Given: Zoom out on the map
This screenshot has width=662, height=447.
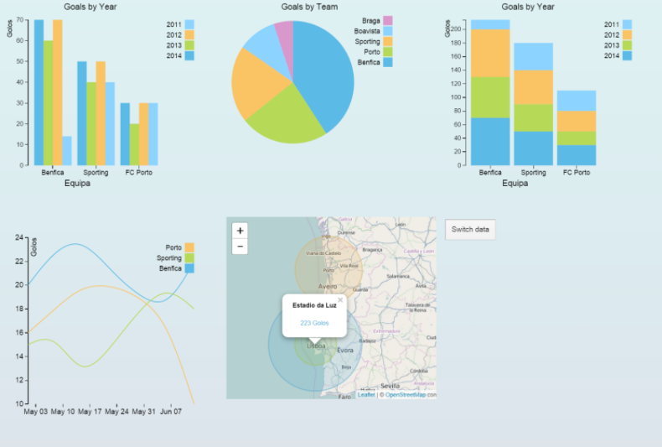Looking at the screenshot, I should pyautogui.click(x=240, y=247).
